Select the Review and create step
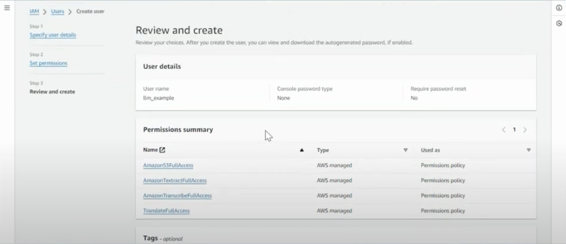The image size is (566, 244). (x=52, y=92)
